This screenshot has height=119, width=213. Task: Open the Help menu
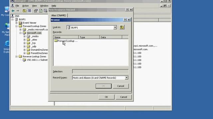click(54, 6)
